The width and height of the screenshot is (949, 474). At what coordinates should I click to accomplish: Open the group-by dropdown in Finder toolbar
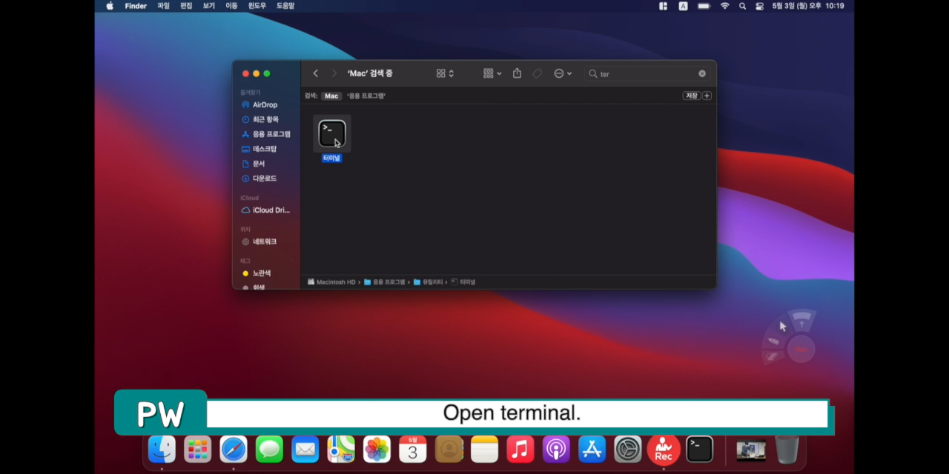tap(492, 73)
